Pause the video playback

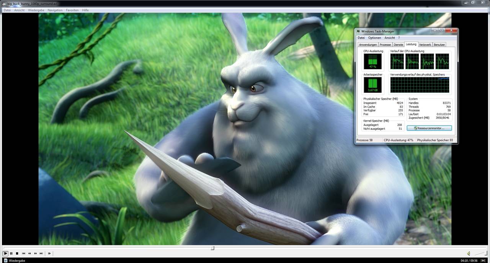(x=11, y=253)
